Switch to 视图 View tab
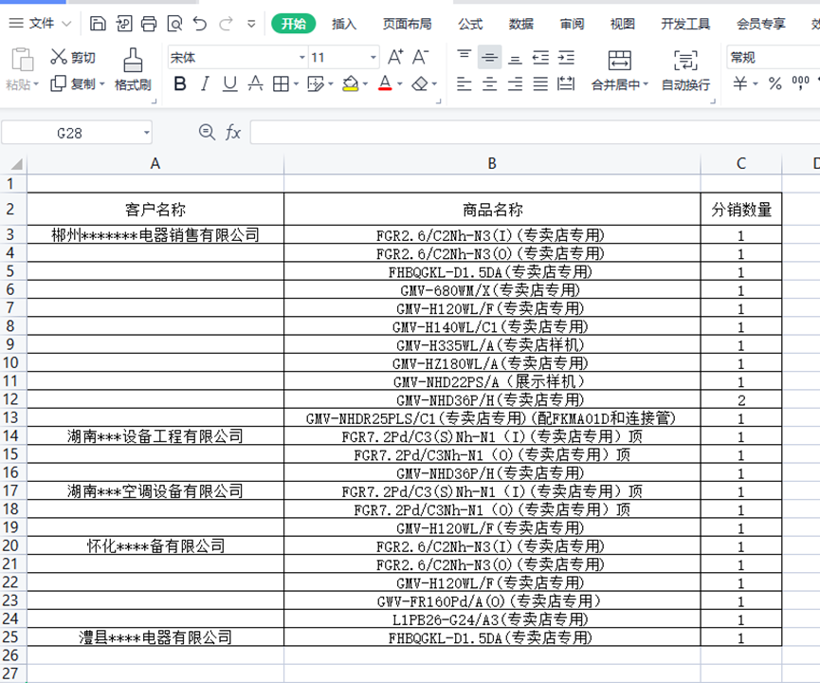 (622, 24)
